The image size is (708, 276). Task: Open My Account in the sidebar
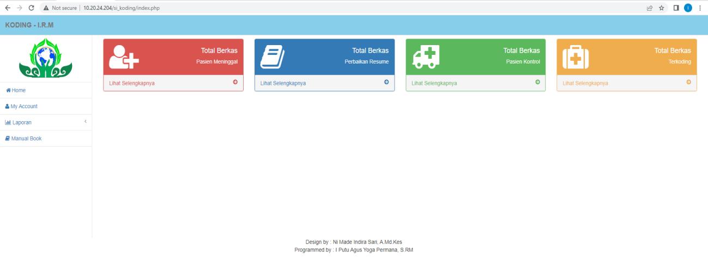coord(46,106)
